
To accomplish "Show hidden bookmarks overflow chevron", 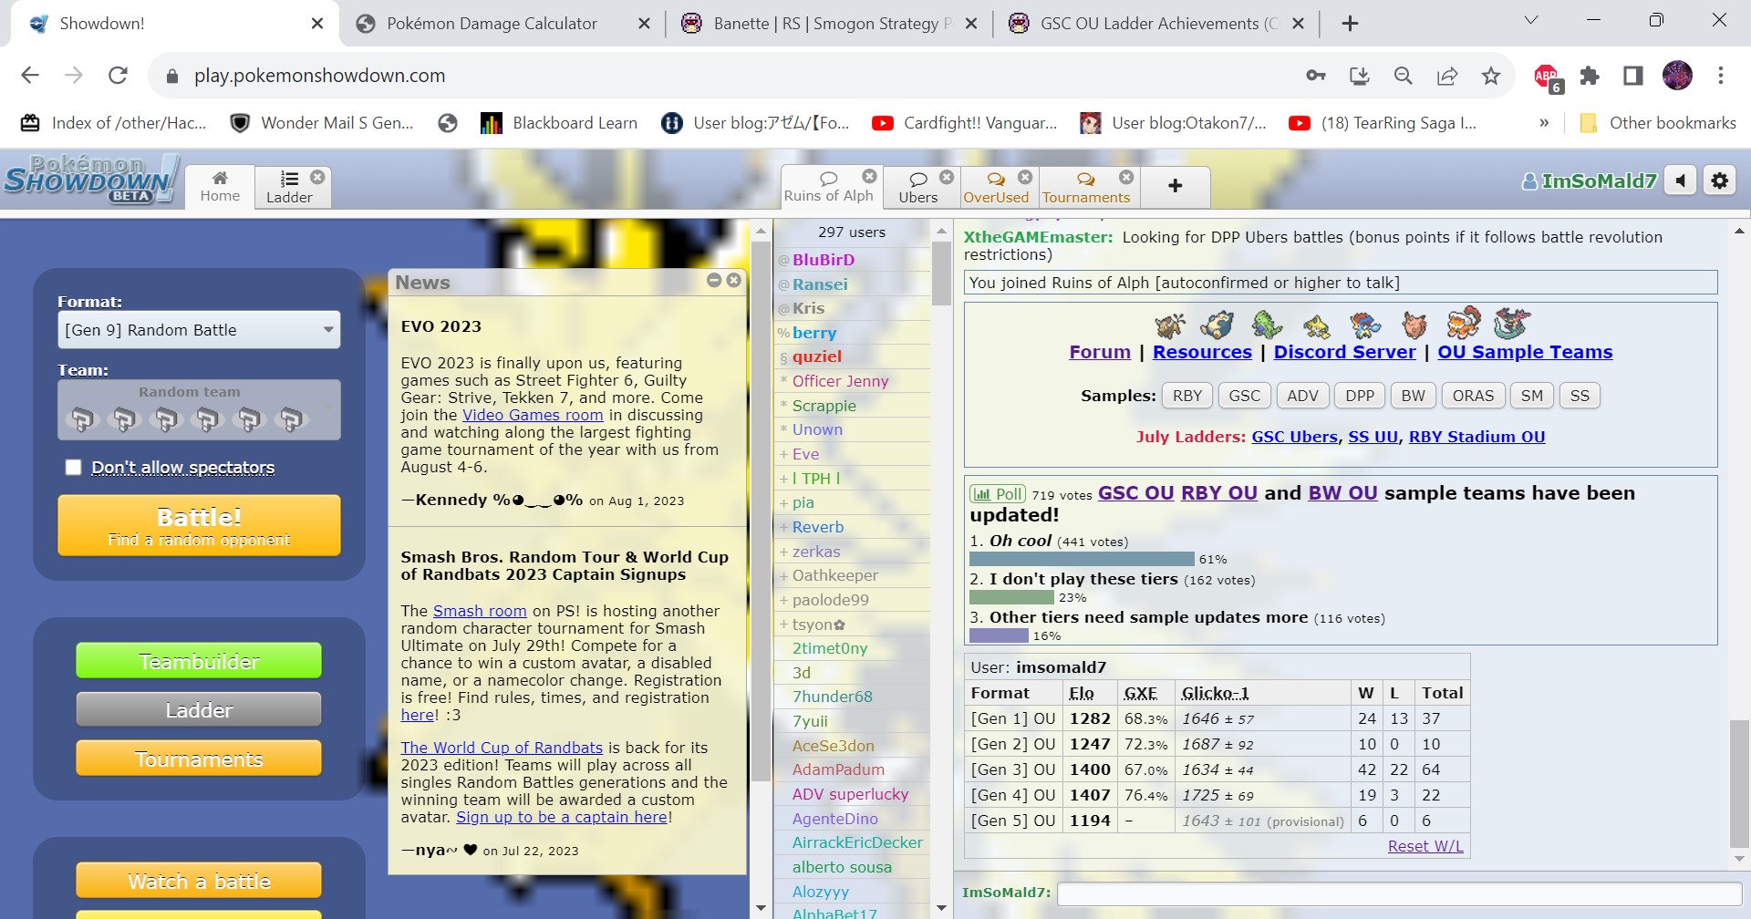I will point(1543,123).
